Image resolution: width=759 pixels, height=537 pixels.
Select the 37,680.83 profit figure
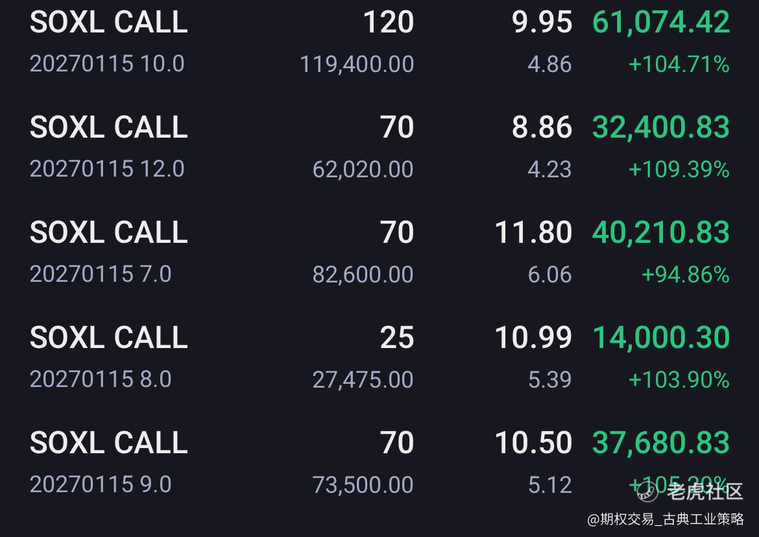tap(661, 443)
